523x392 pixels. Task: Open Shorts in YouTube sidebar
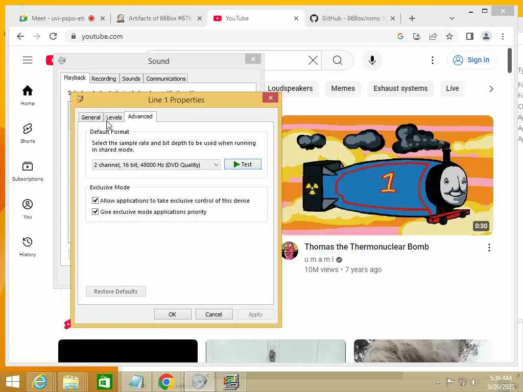pos(28,133)
